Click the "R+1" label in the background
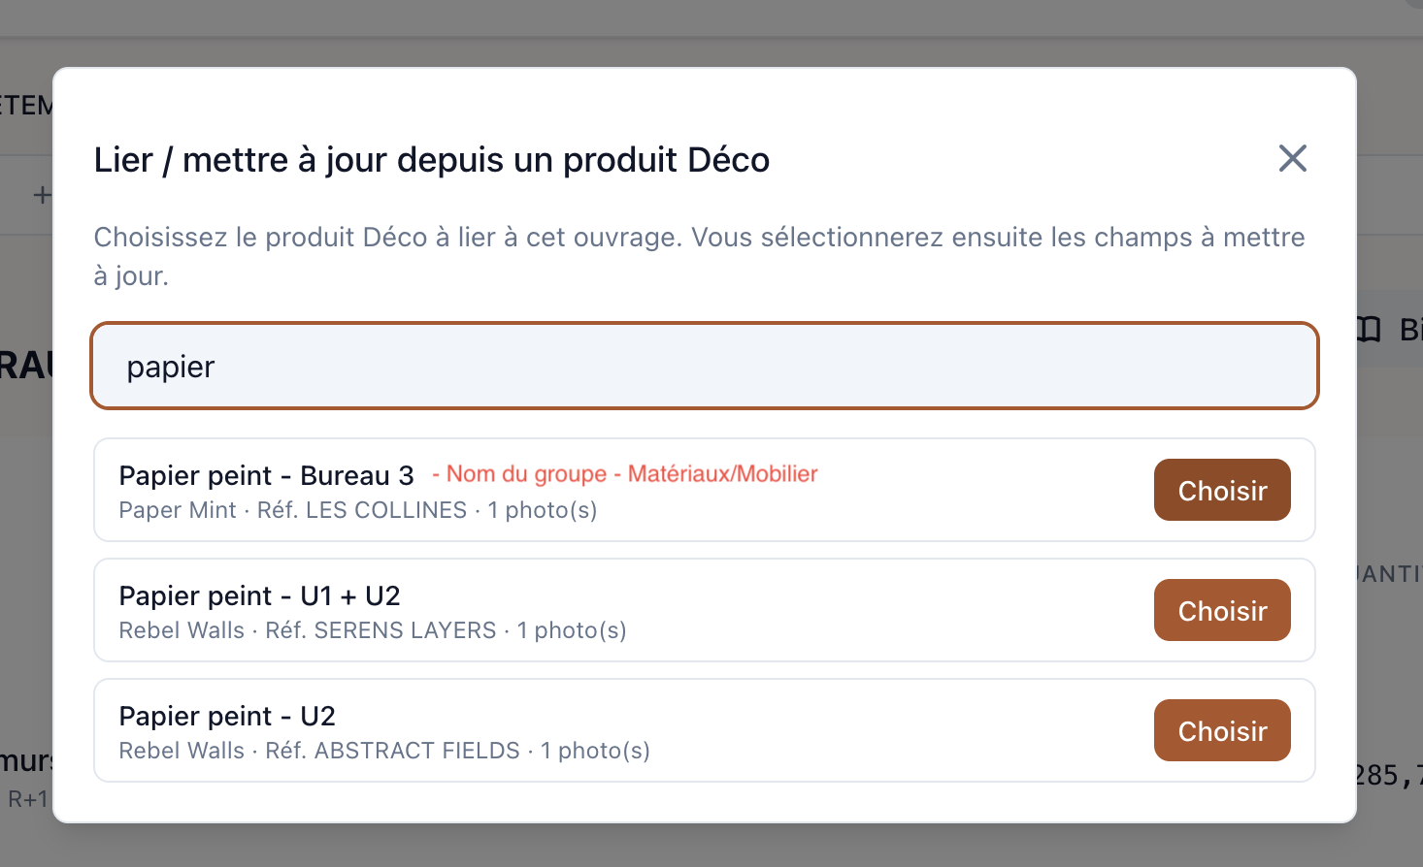 click(28, 799)
